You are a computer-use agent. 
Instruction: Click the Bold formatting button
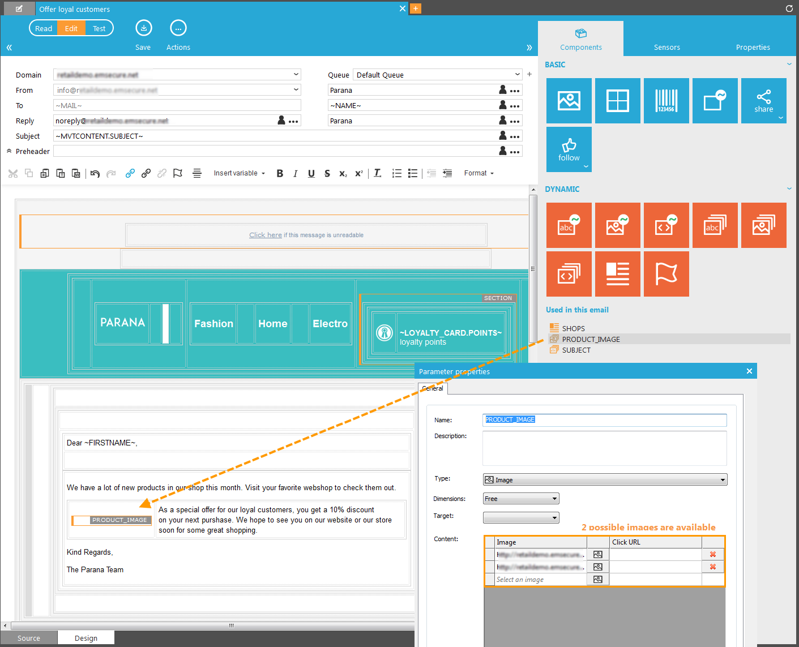280,174
